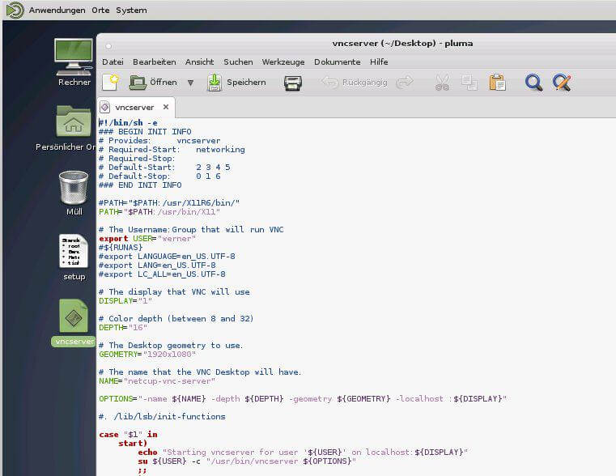Viewport: 616px width, 476px height.
Task: Click the paste clipboard icon
Action: (497, 83)
